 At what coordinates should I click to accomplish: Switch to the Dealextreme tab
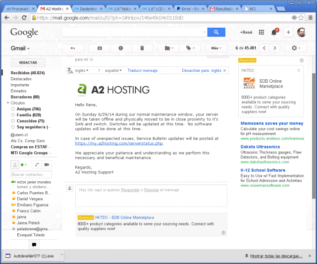[x=88, y=9]
